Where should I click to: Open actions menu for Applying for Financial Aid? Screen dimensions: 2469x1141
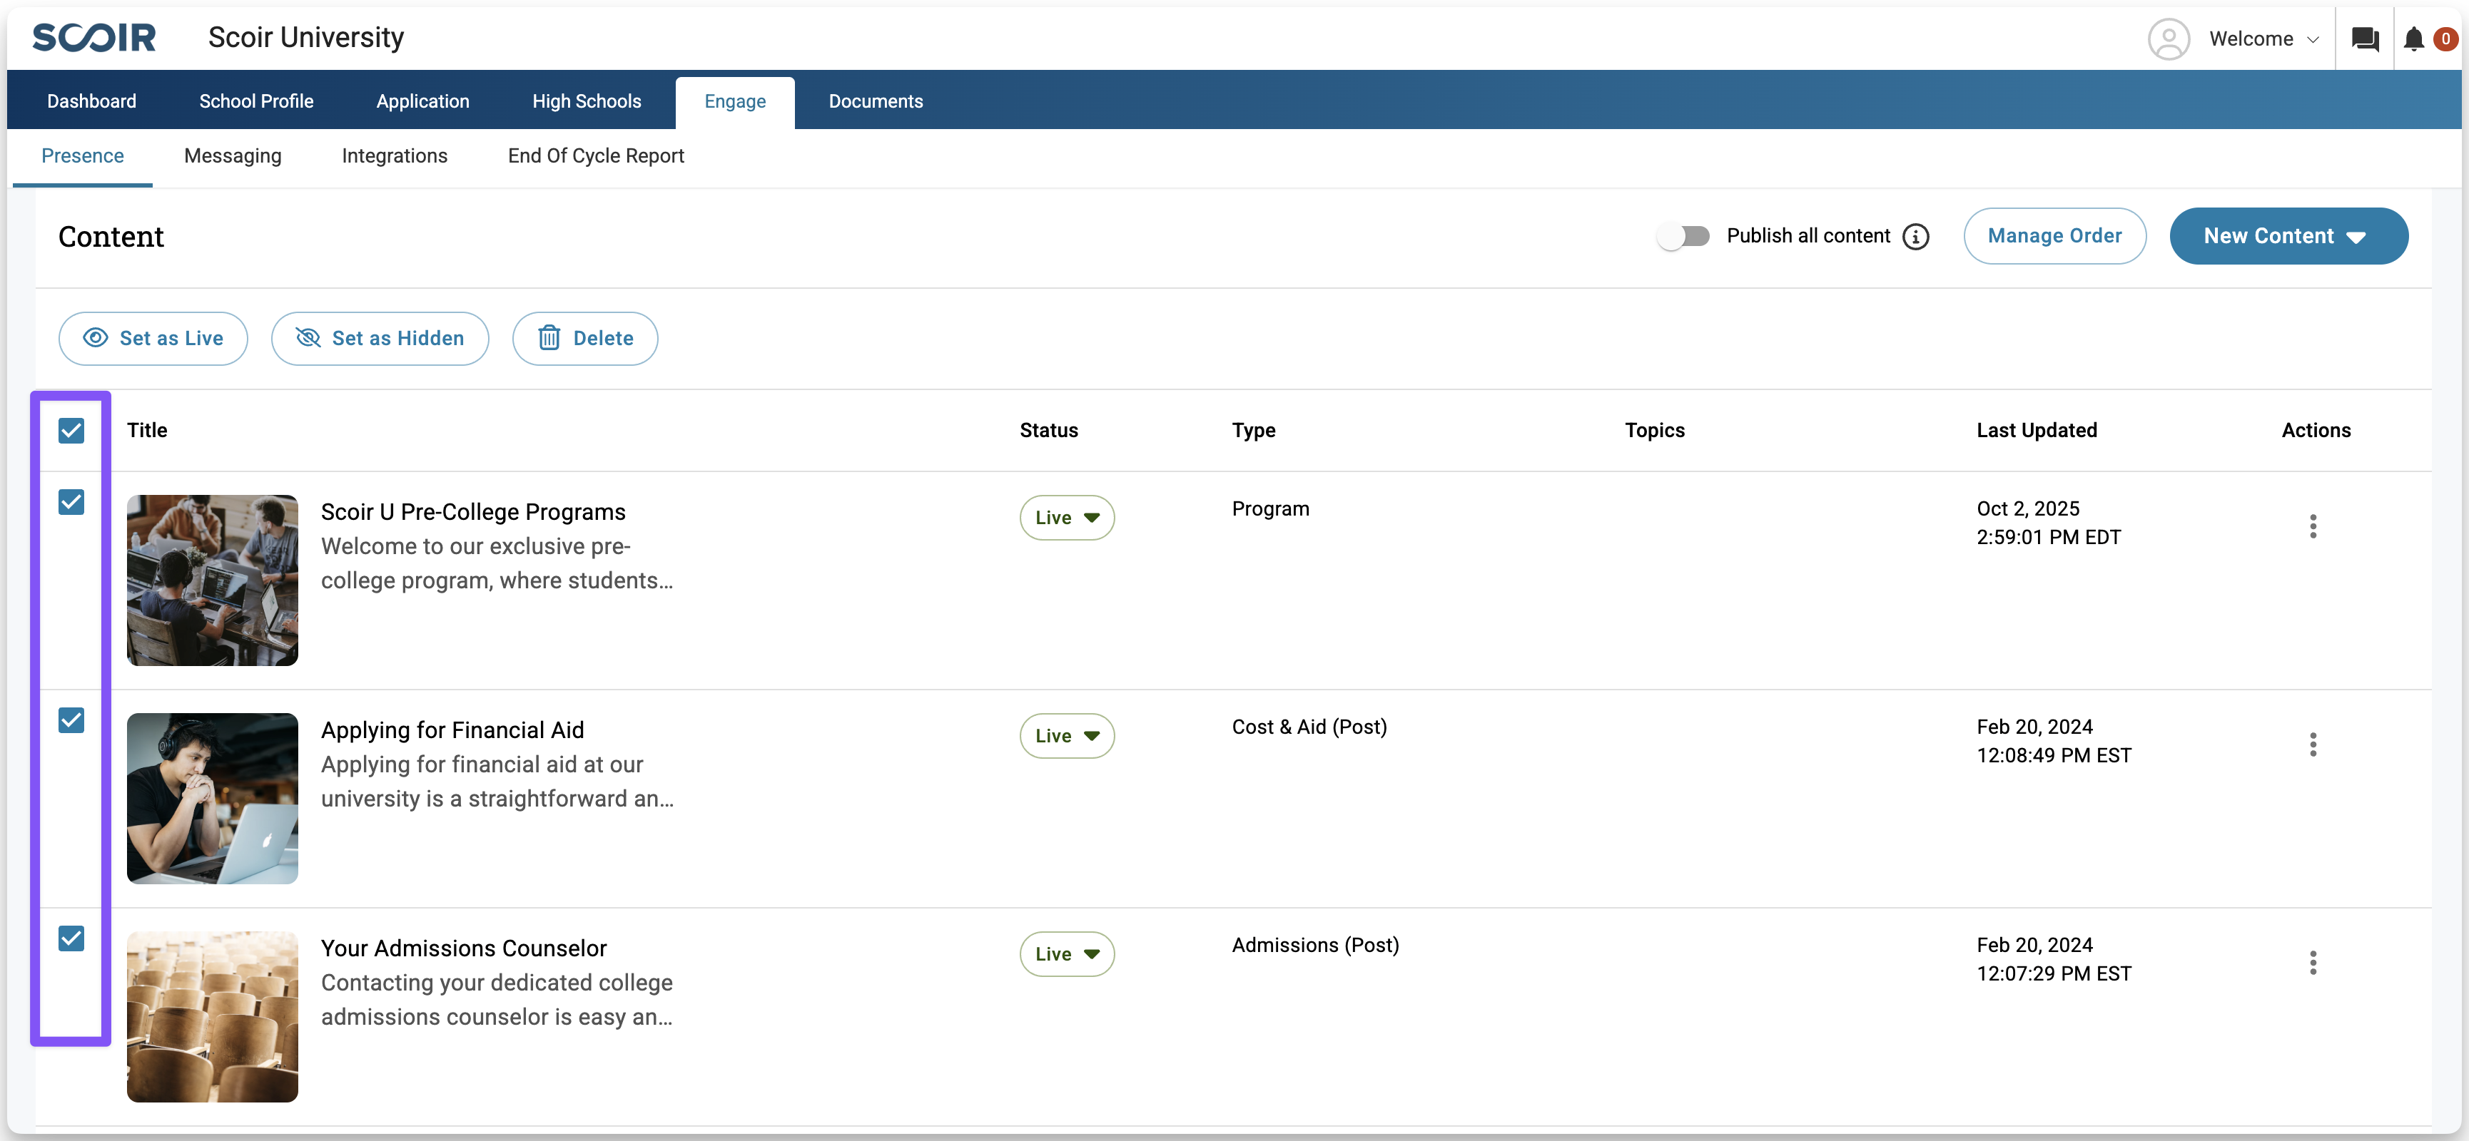point(2312,745)
